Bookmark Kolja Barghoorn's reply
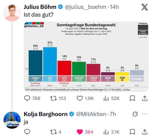 click(x=132, y=132)
